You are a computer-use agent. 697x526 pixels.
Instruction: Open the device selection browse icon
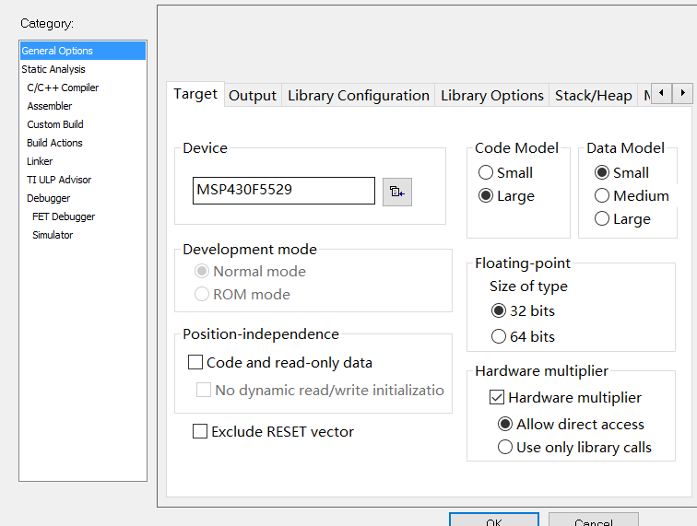[x=396, y=192]
